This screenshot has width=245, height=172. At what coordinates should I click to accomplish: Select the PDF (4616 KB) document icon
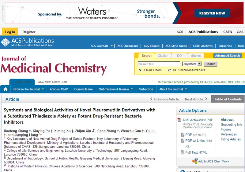pos(183,135)
